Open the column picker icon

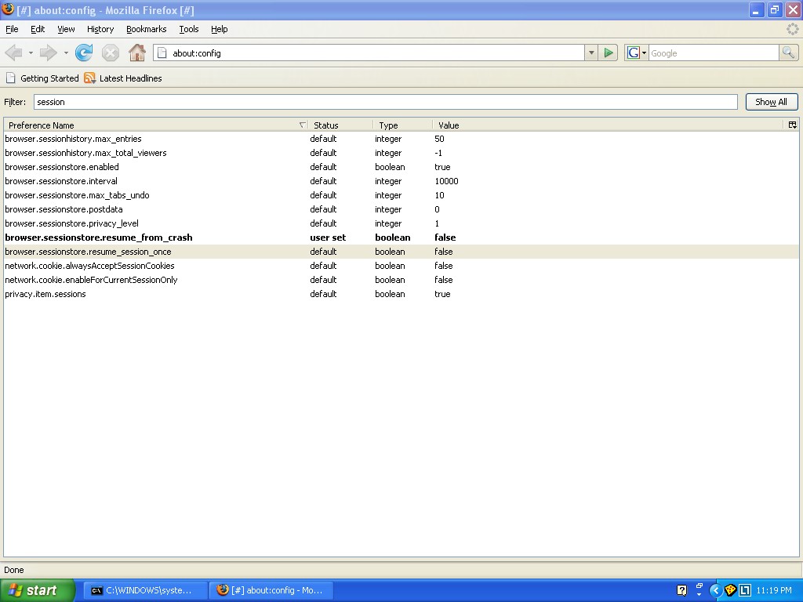pos(792,125)
